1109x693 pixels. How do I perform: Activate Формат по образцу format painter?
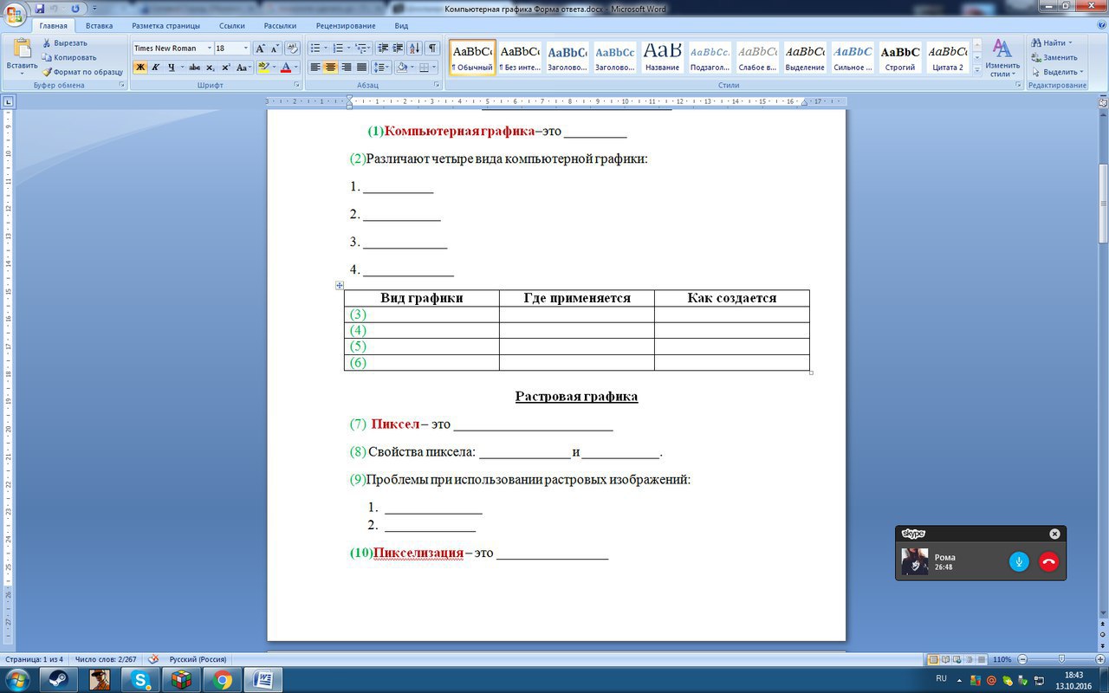[82, 72]
